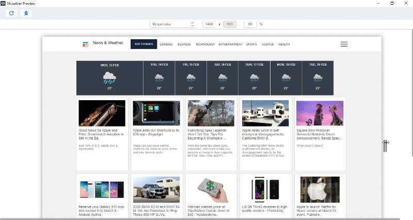Select the Health tab

pos(284,44)
